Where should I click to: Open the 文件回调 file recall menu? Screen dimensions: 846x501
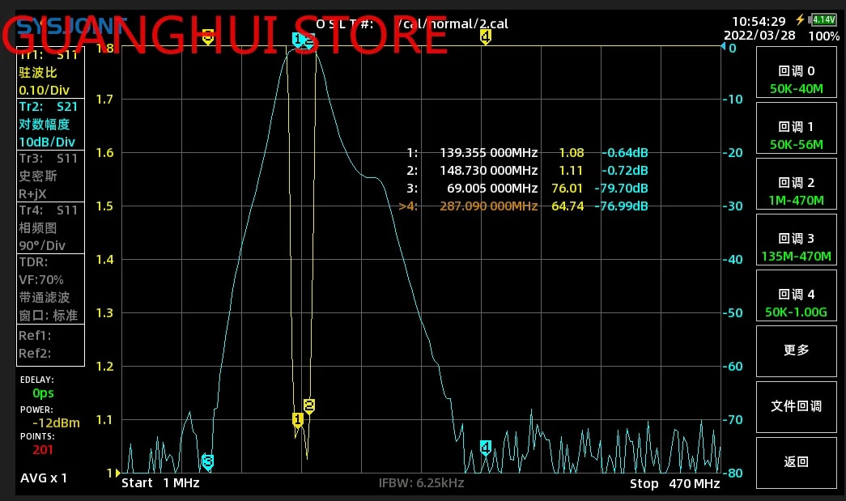click(x=797, y=406)
